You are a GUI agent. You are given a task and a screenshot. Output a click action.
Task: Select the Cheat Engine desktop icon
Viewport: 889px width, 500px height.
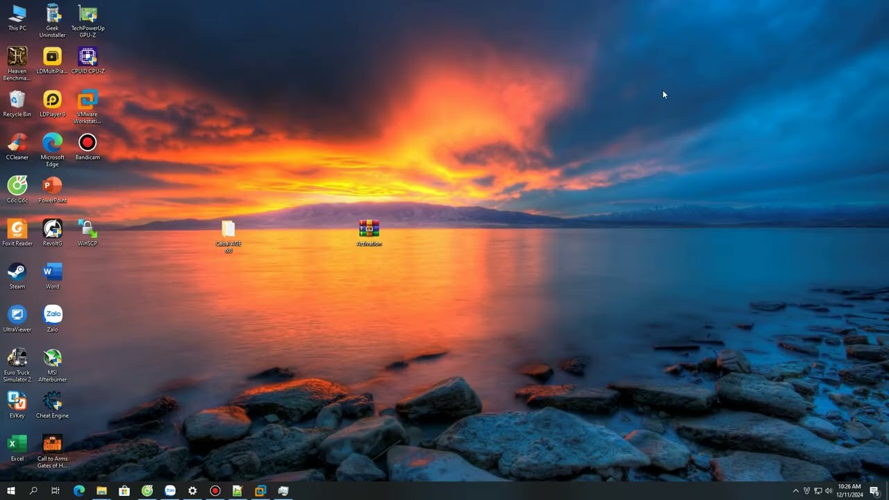coord(52,406)
